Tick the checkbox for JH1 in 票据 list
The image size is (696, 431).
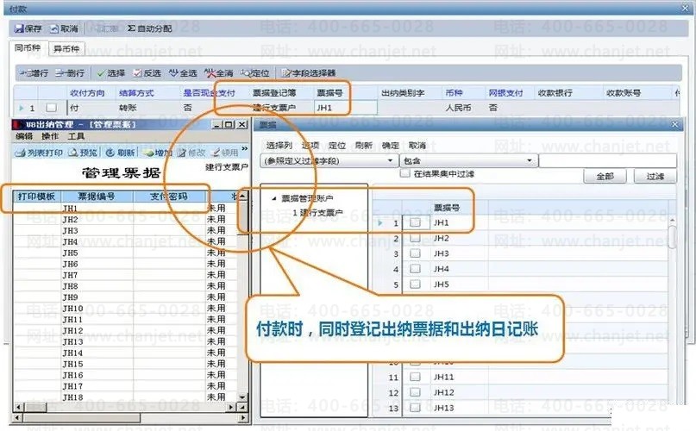coord(415,222)
